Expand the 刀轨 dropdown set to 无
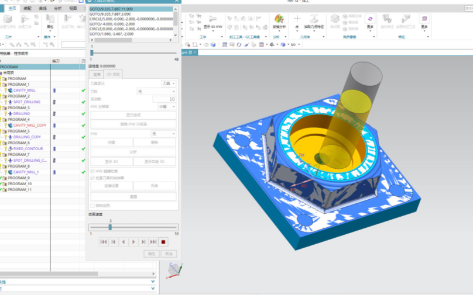473x295 pixels. (156, 92)
